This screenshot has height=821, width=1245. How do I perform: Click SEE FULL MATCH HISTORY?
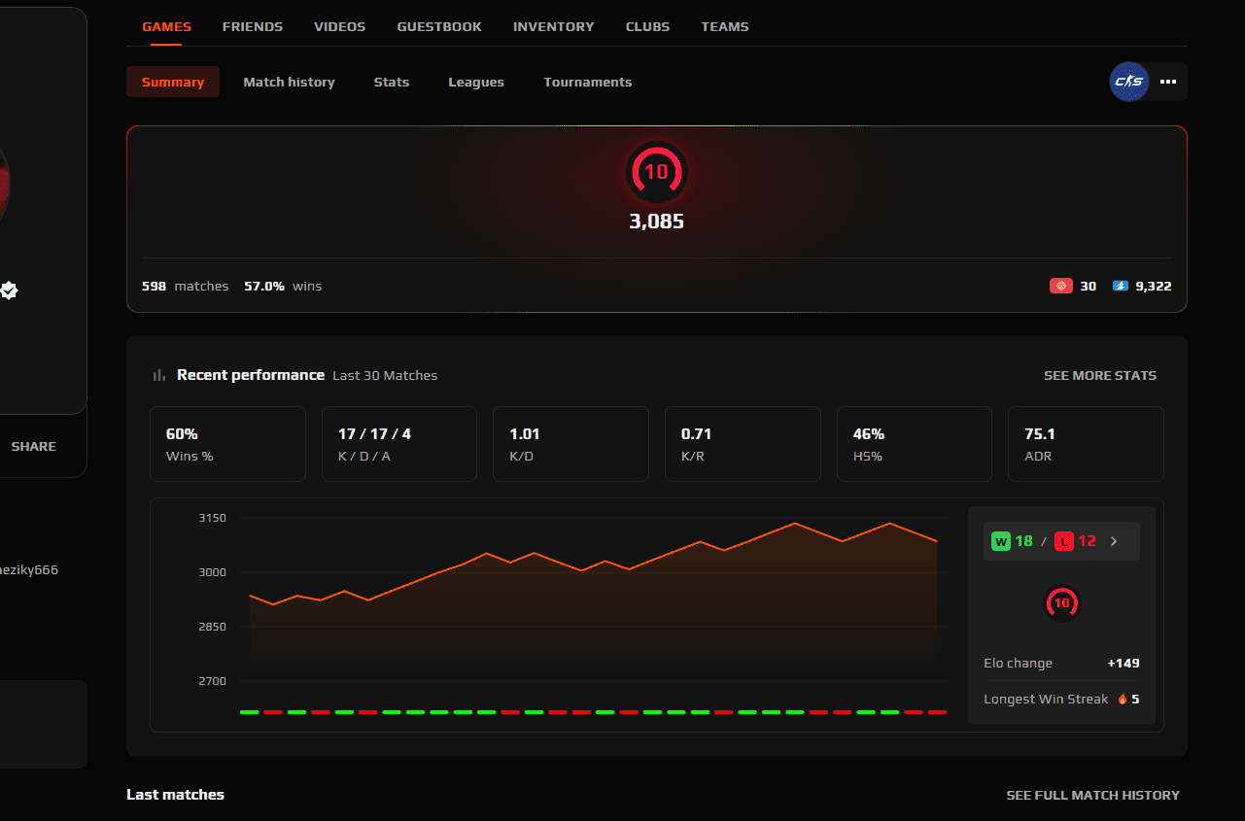[1092, 795]
